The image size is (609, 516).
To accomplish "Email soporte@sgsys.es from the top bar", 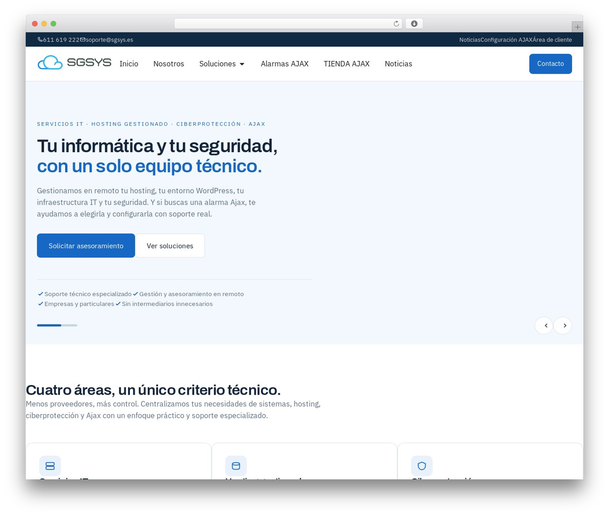I will pyautogui.click(x=109, y=40).
